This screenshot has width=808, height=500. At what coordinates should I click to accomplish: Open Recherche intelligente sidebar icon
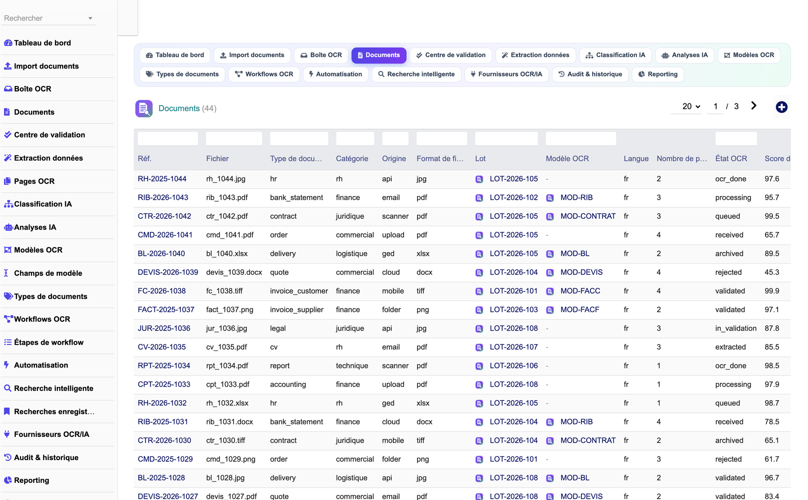coord(7,388)
